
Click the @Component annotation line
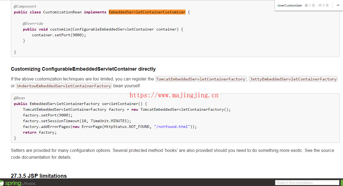click(x=25, y=6)
